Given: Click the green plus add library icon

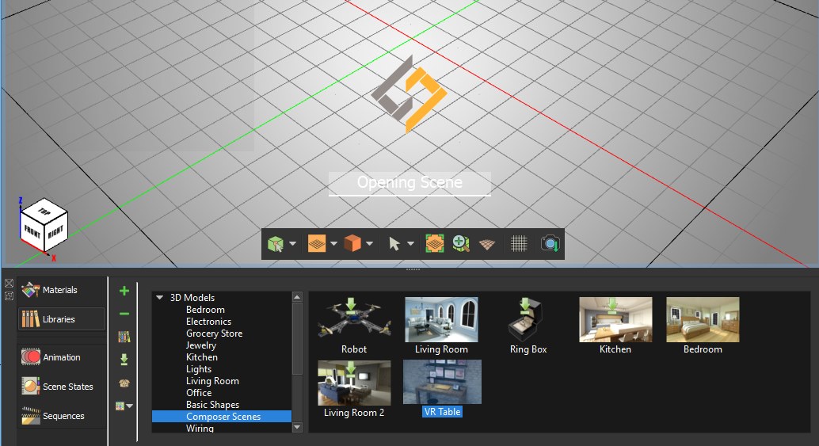Looking at the screenshot, I should (x=124, y=291).
